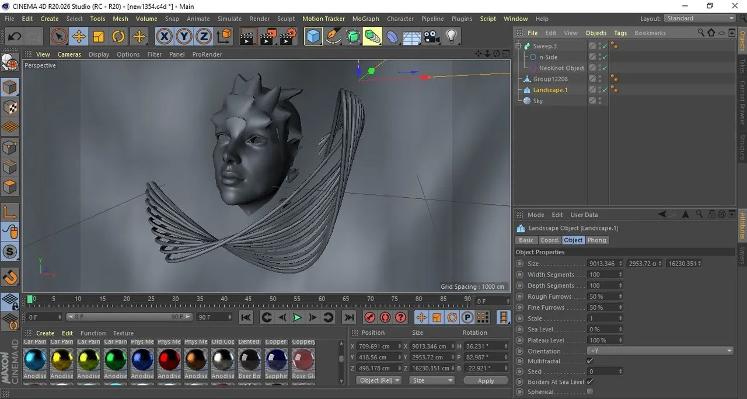Play the animation forward
This screenshot has height=399, width=747.
tap(297, 317)
